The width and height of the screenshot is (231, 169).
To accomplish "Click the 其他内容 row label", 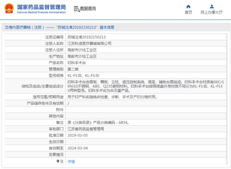I will [56, 116].
